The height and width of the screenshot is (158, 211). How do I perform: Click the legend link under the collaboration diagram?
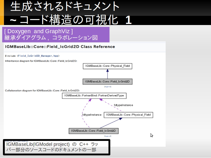pos(108,136)
